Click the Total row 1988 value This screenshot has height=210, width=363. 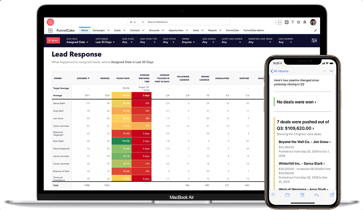tap(87, 185)
